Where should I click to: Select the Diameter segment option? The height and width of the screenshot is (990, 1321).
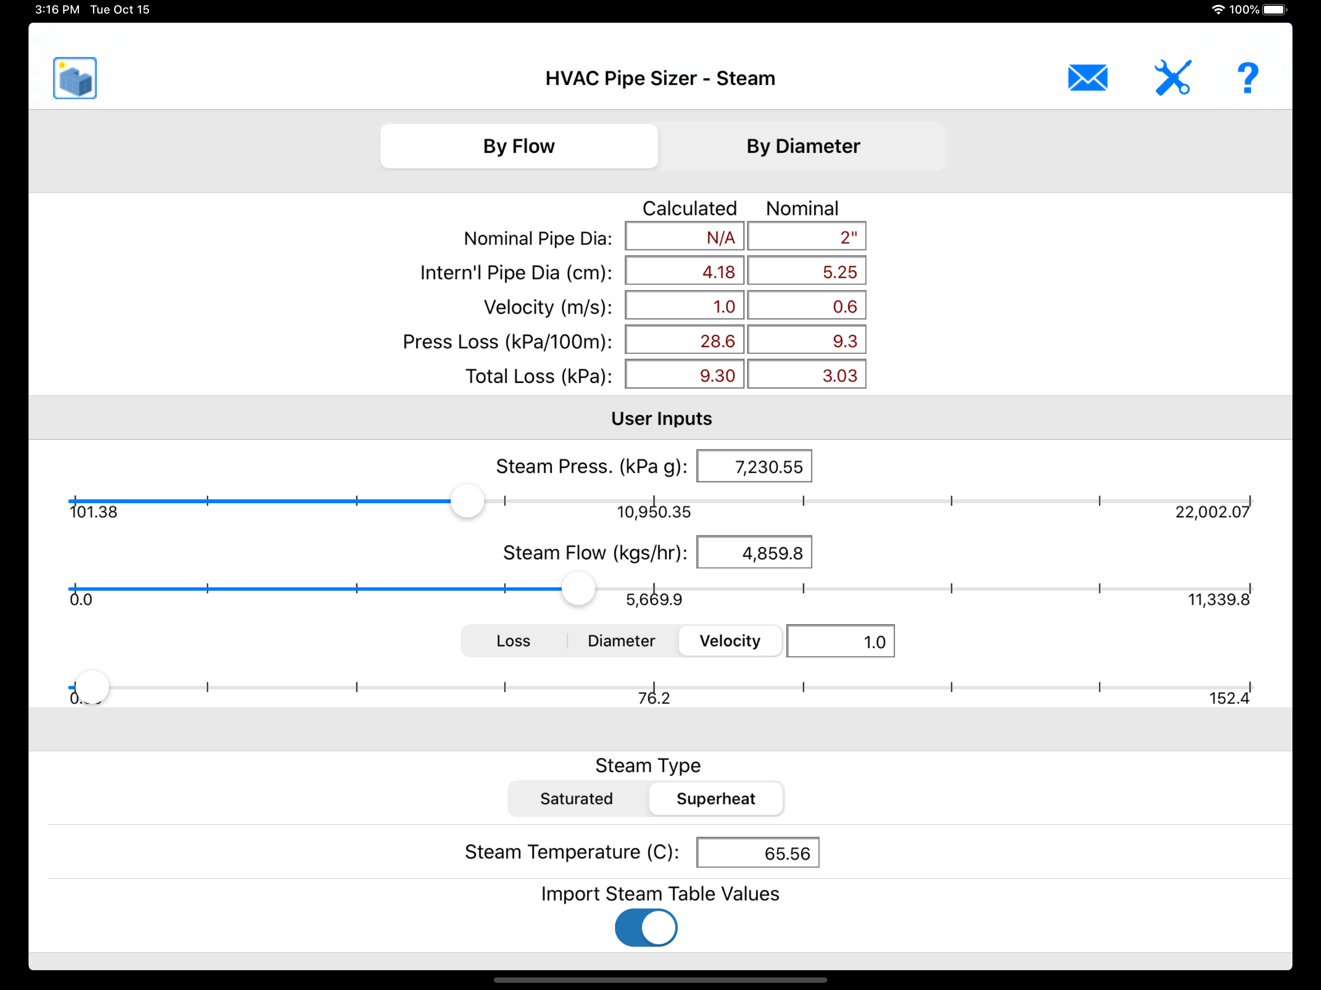[x=621, y=641]
